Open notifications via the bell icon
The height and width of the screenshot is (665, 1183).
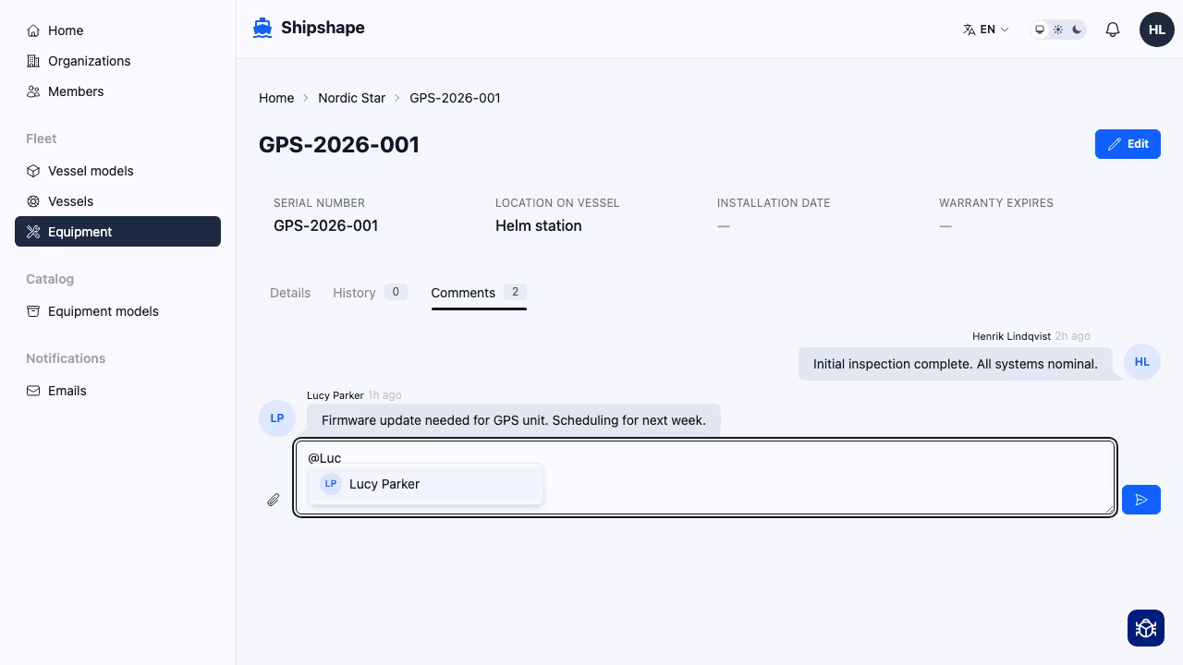[x=1112, y=29]
